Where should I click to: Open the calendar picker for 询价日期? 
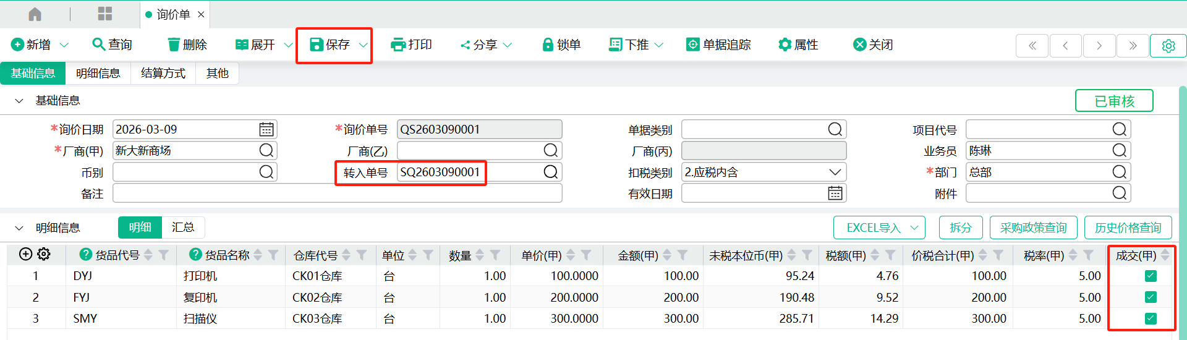(266, 129)
